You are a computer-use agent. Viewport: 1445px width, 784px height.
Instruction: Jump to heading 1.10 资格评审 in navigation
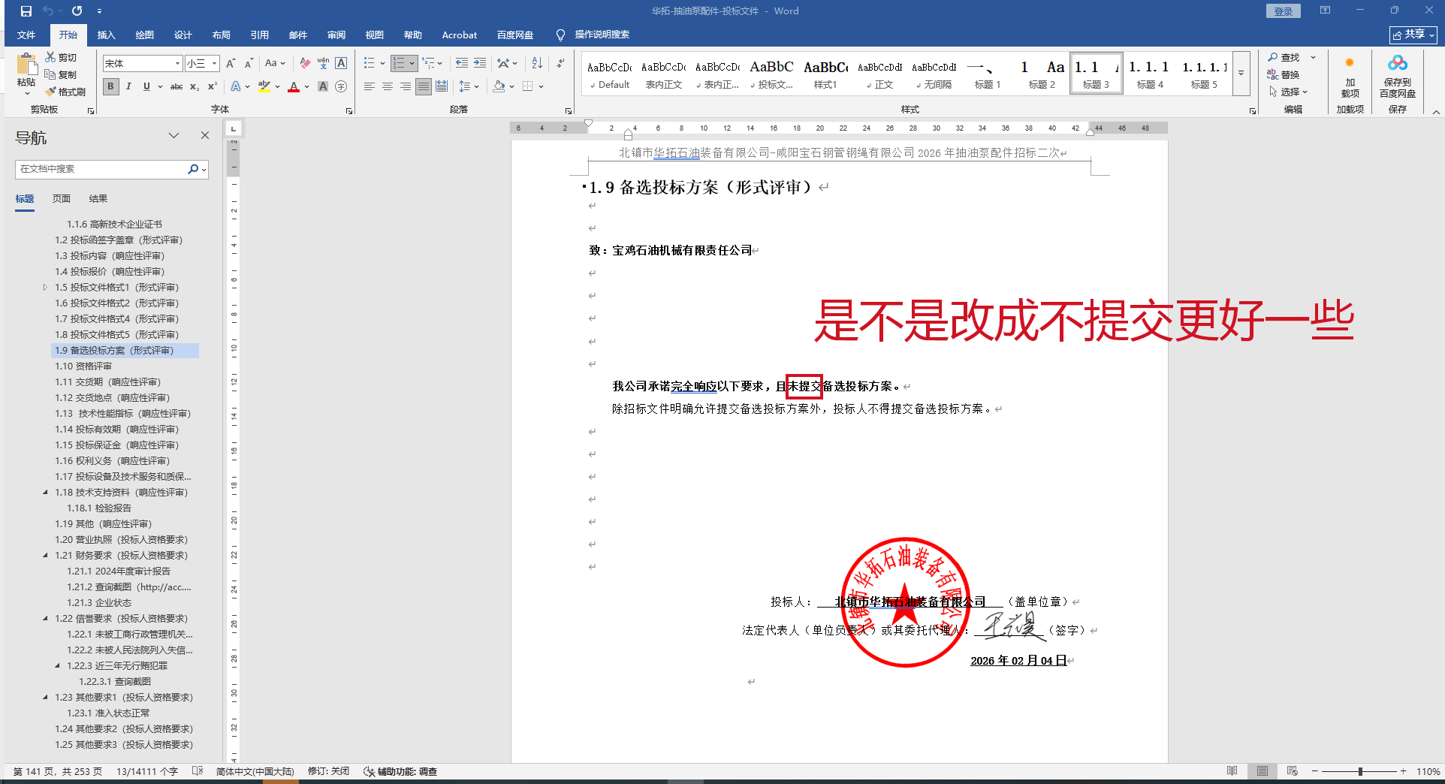pyautogui.click(x=83, y=366)
